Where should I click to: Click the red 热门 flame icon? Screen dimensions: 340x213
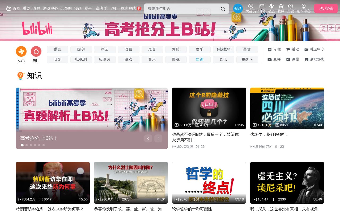click(36, 51)
